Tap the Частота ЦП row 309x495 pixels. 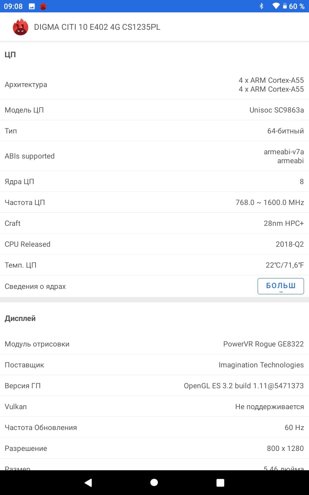click(154, 202)
